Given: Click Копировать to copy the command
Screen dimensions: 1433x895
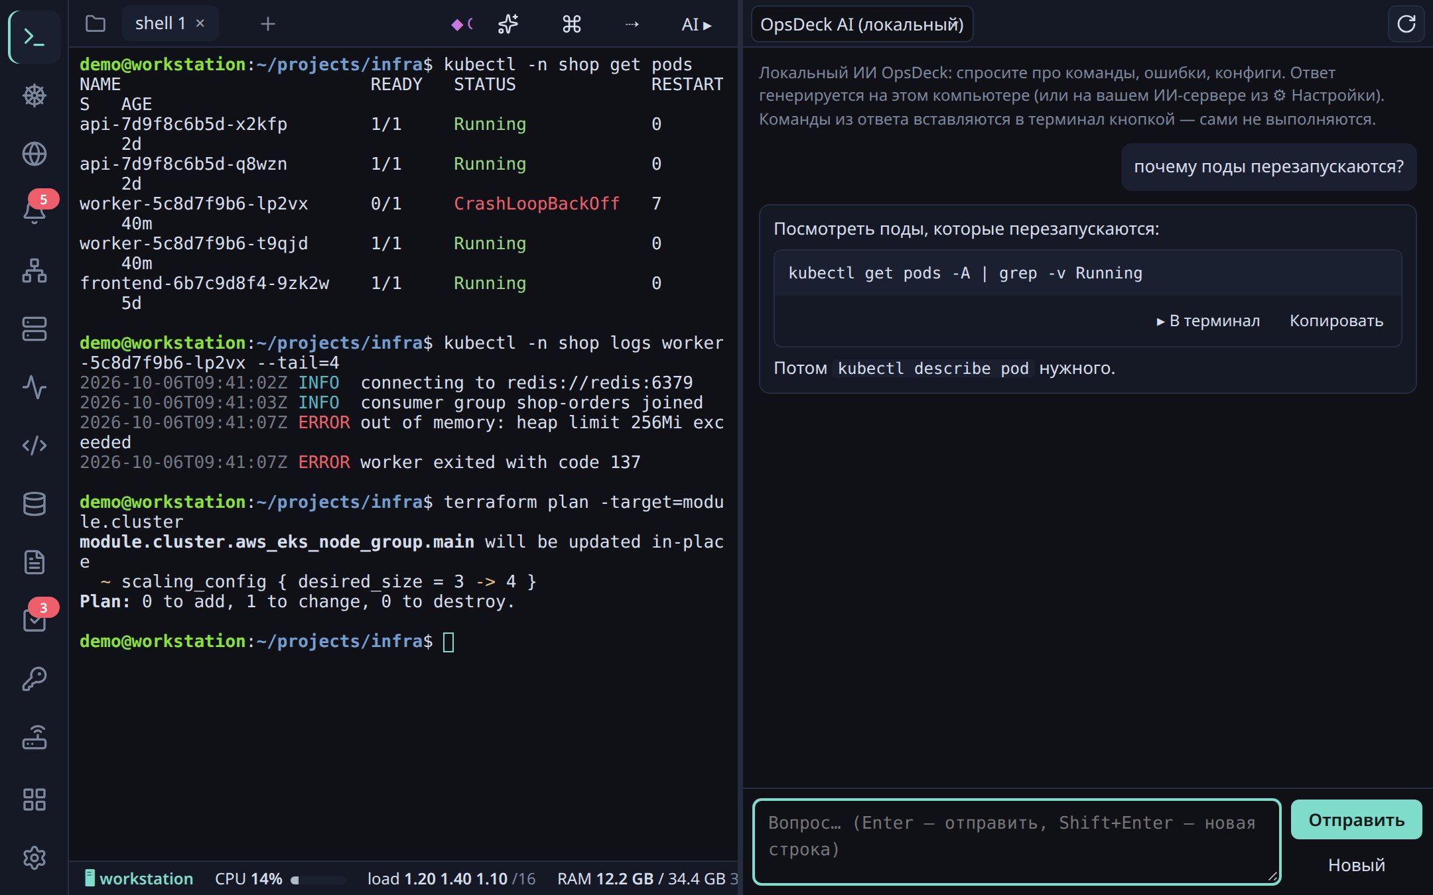Looking at the screenshot, I should point(1336,321).
